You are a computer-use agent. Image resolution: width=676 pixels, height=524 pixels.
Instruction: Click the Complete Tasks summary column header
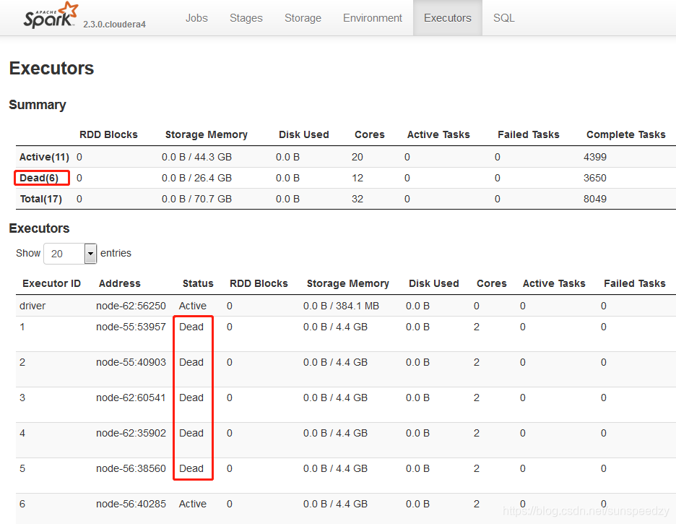(x=625, y=134)
